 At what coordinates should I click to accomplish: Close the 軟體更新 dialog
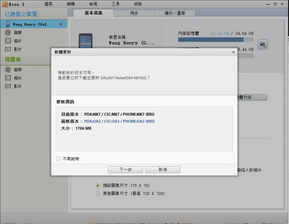(x=233, y=52)
